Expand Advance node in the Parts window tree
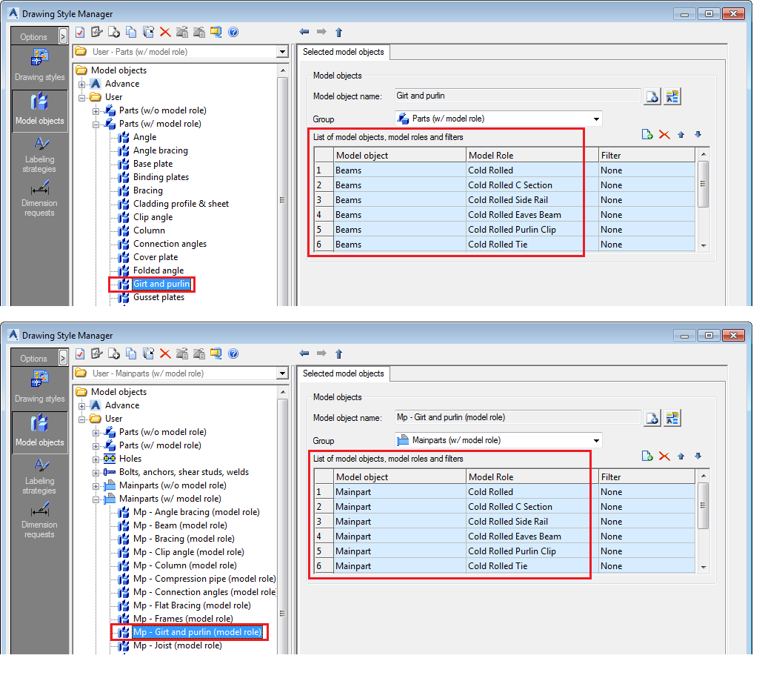762x681 pixels. click(82, 84)
